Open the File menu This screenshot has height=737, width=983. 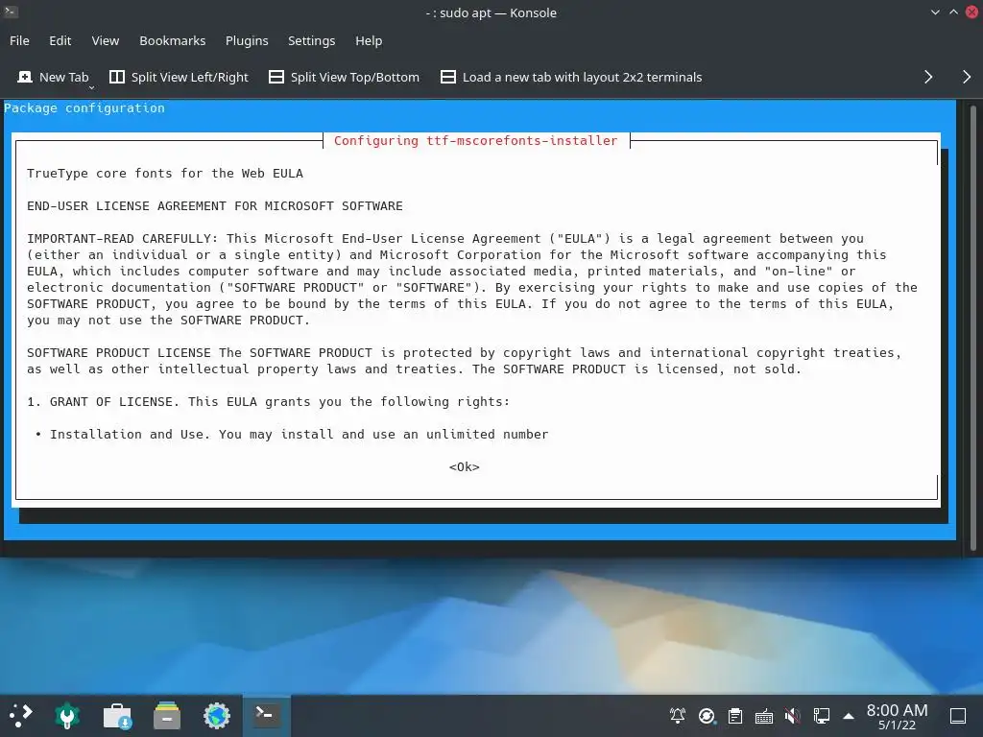(x=19, y=40)
